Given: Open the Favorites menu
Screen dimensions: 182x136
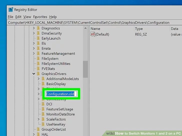Looking at the screenshot, I should pyautogui.click(x=40, y=17).
